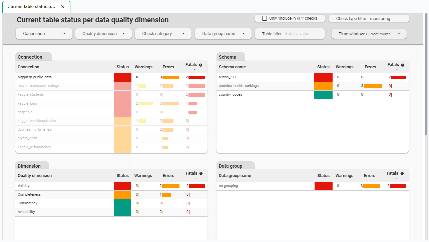
Task: Click green status cell for country_codes
Action: 324,95
